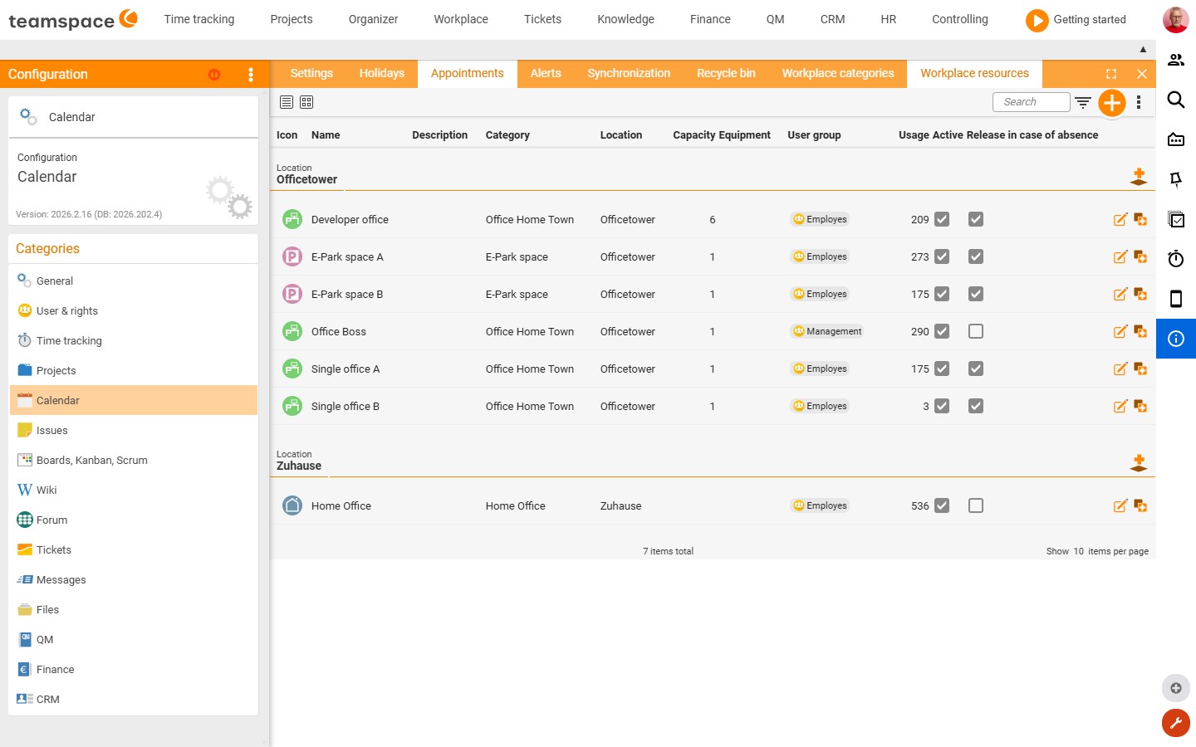Toggle Active checkbox for Single office A
The image size is (1196, 747).
[x=942, y=369]
